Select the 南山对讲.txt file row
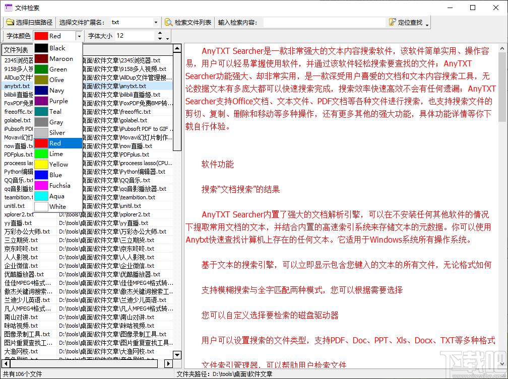Image resolution: width=508 pixels, height=379 pixels. pos(88,317)
